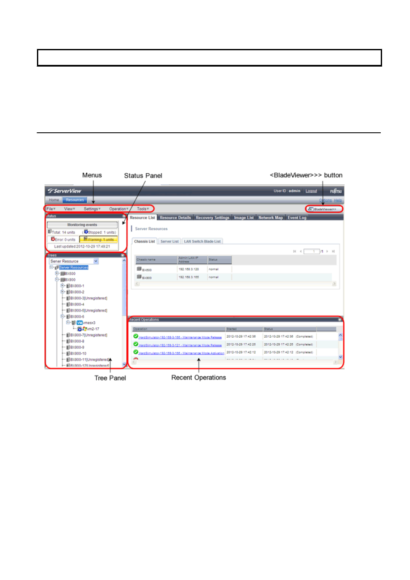Switch to the Home tab
This screenshot has height=580, width=410.
(x=54, y=200)
